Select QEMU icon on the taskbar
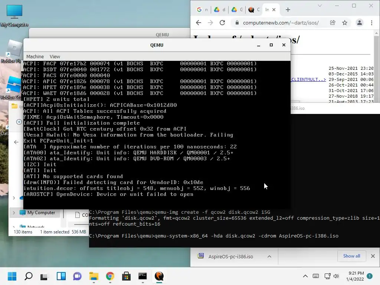380x285 pixels. pyautogui.click(x=159, y=276)
